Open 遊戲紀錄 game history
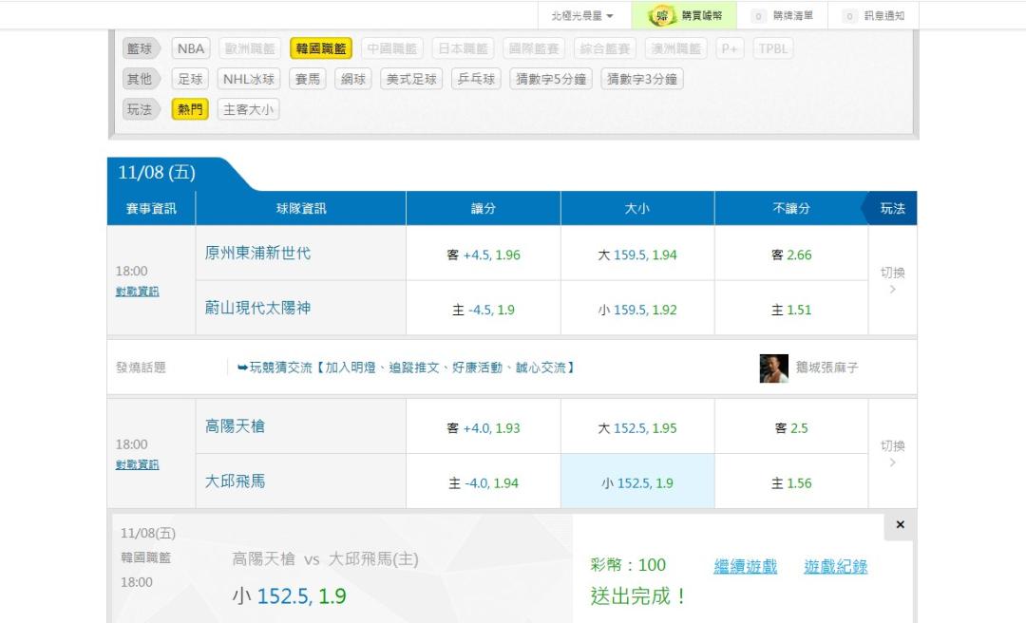This screenshot has width=1026, height=623. 836,567
